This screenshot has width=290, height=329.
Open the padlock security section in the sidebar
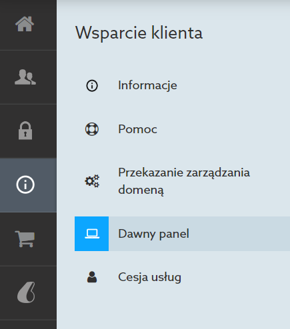pyautogui.click(x=25, y=131)
